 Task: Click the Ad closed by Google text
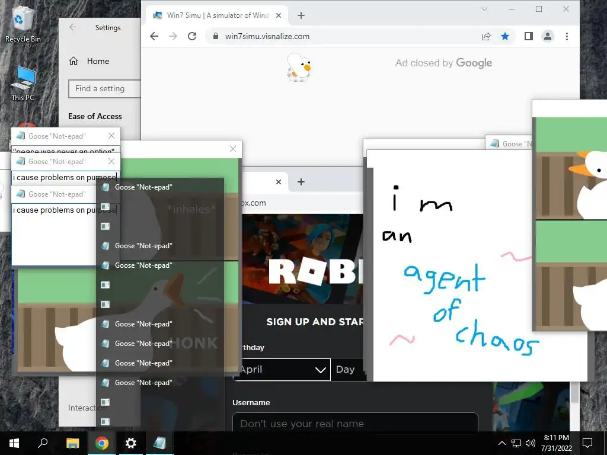(x=443, y=63)
